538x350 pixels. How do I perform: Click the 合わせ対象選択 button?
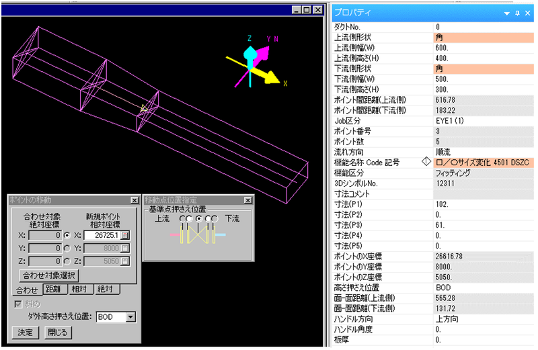point(50,275)
